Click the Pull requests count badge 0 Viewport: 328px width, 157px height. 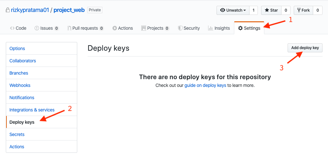[101, 28]
